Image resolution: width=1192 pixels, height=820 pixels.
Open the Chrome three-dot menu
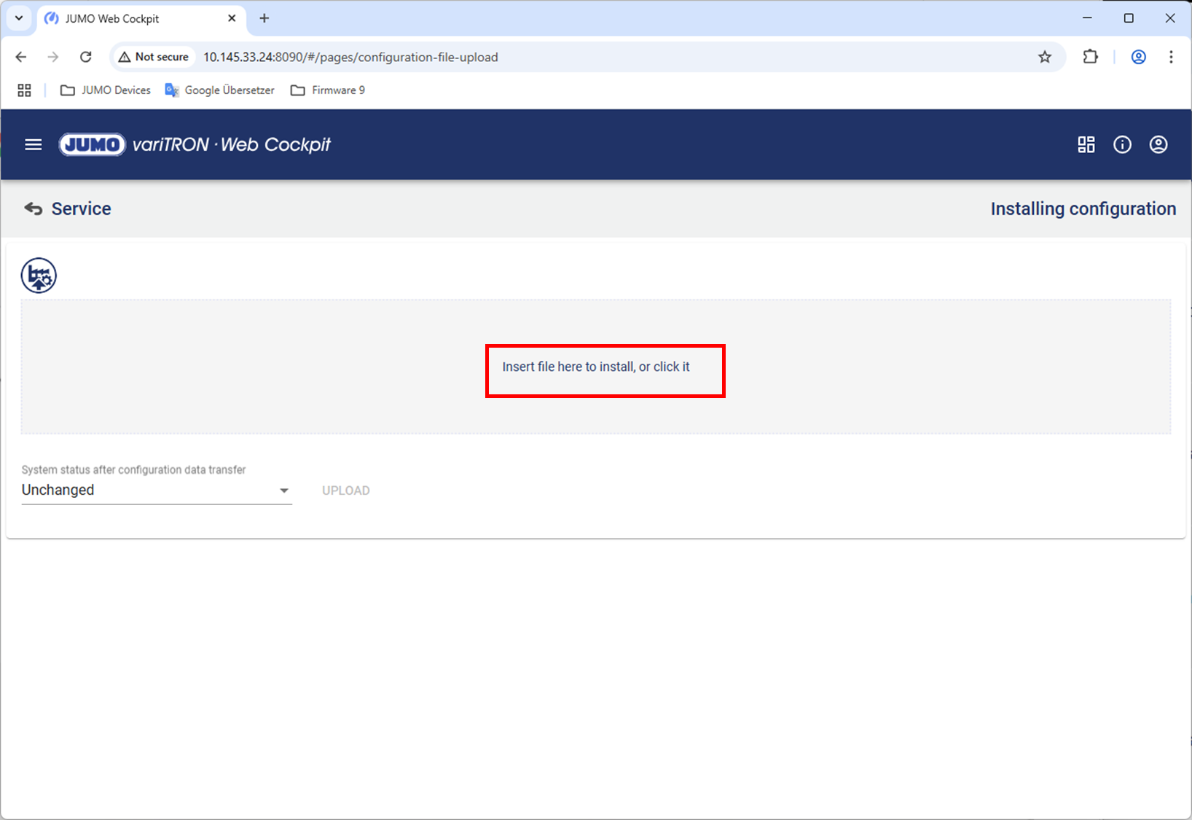click(x=1172, y=57)
